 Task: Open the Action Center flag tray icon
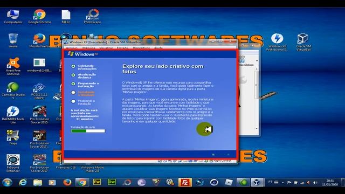[x=289, y=183]
